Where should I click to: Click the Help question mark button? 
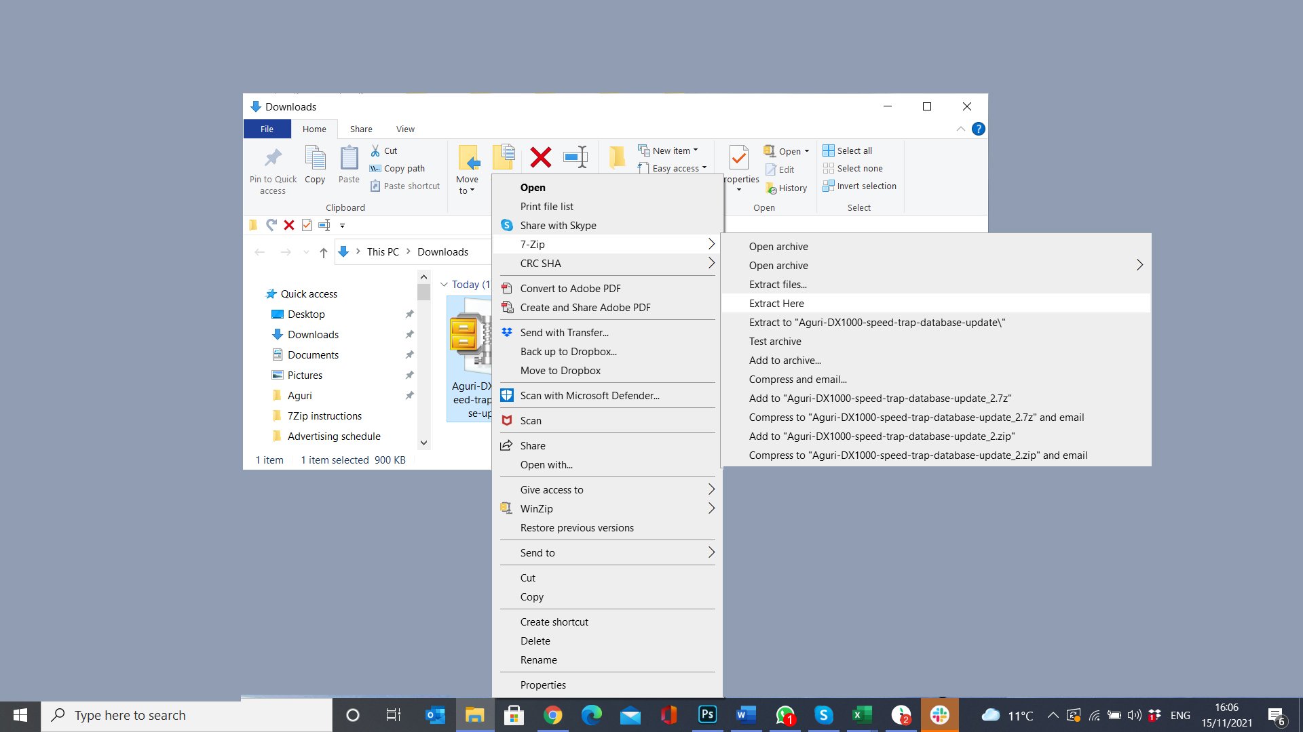[x=979, y=129]
